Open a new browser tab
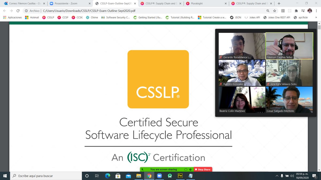This screenshot has width=321, height=180. coord(279,3)
